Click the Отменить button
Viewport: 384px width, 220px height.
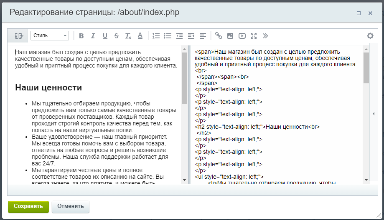pos(71,207)
